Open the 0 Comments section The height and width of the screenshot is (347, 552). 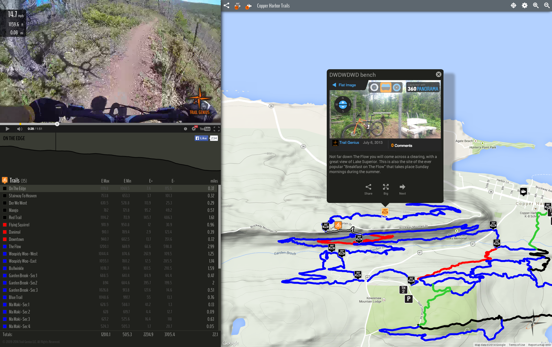point(401,145)
